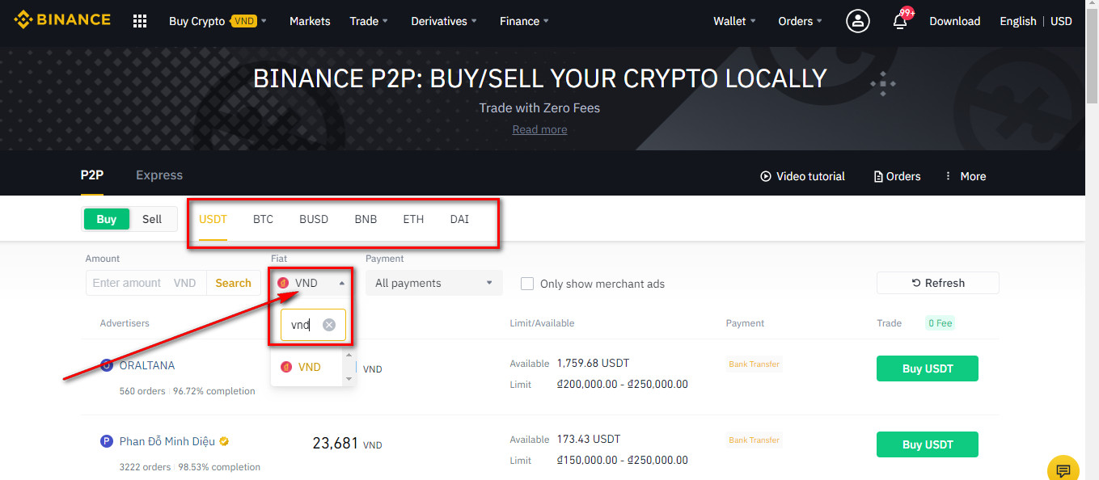Open the apps grid menu icon
Screen dimensions: 1099x480
pos(140,22)
